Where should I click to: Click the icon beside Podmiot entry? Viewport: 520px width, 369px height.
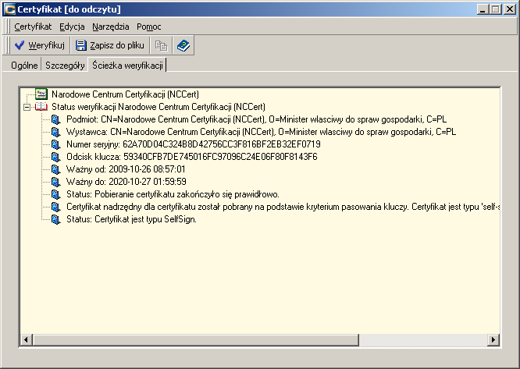pos(56,119)
